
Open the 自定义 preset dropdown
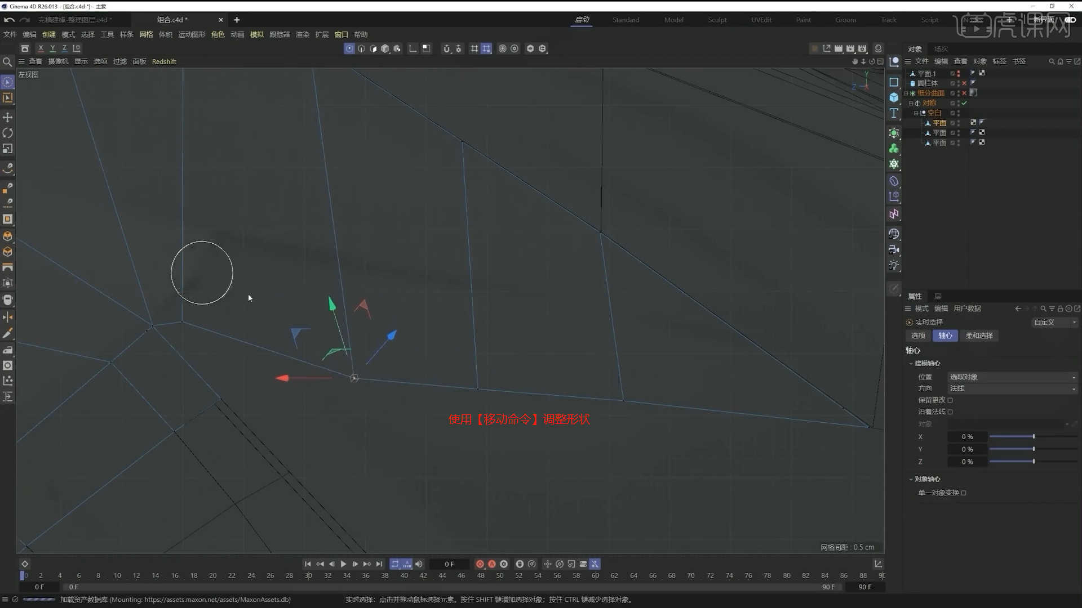pos(1055,323)
